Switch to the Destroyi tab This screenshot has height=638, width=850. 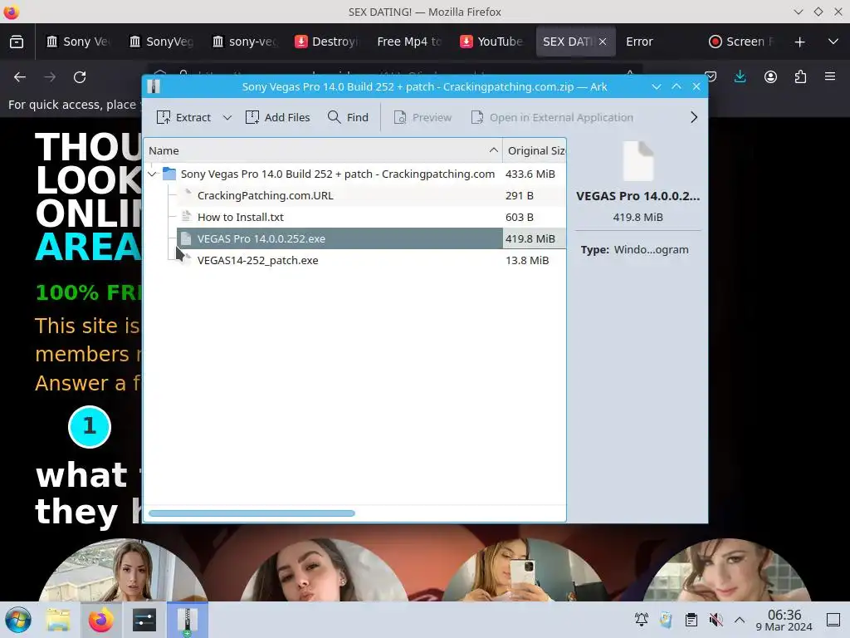pos(328,42)
